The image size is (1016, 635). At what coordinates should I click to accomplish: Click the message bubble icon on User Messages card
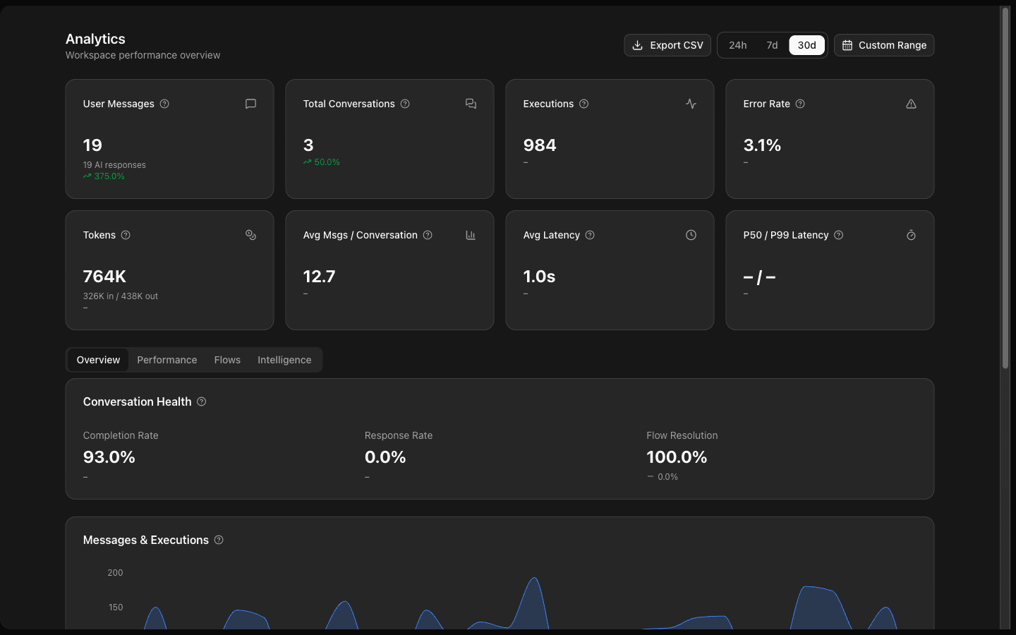click(250, 104)
